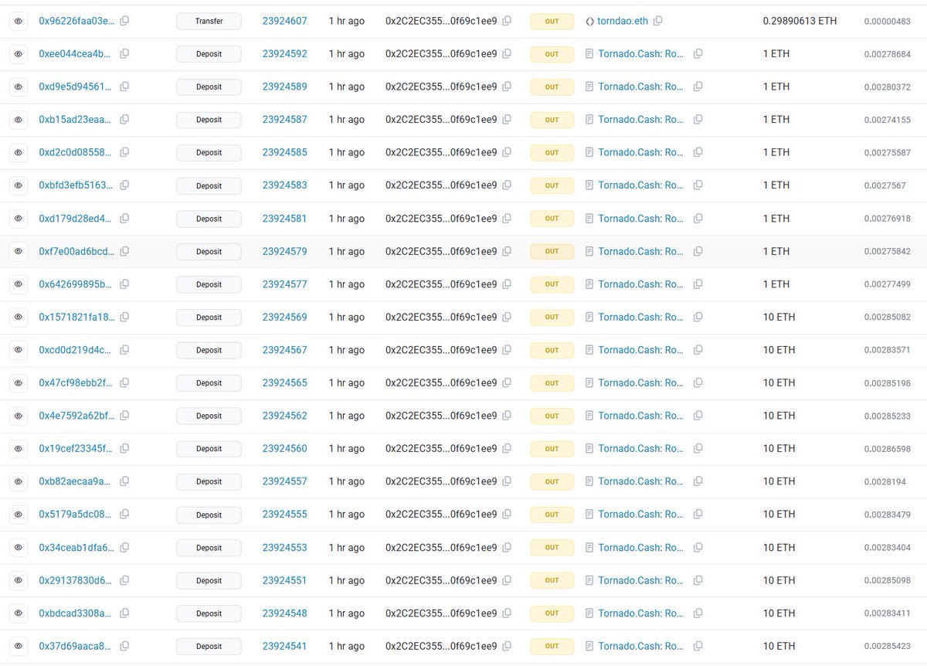
Task: Click Deposit badge in block 23924565 row
Action: coord(209,382)
